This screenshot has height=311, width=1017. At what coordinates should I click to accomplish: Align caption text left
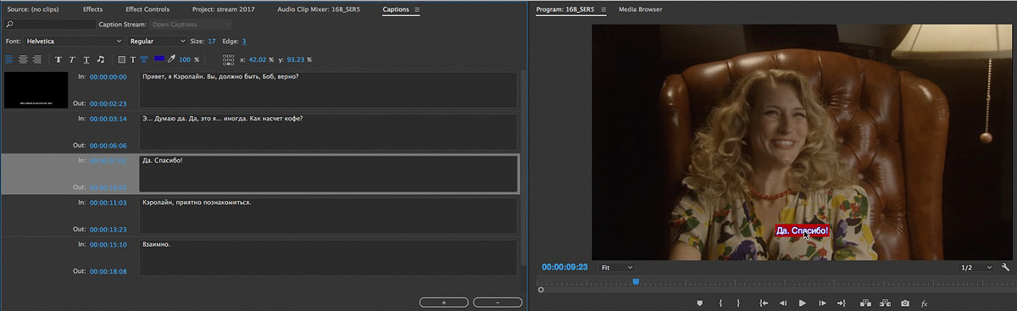(x=10, y=59)
